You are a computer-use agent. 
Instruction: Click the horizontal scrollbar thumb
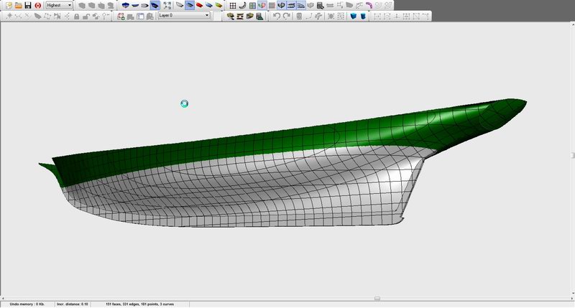[377, 298]
